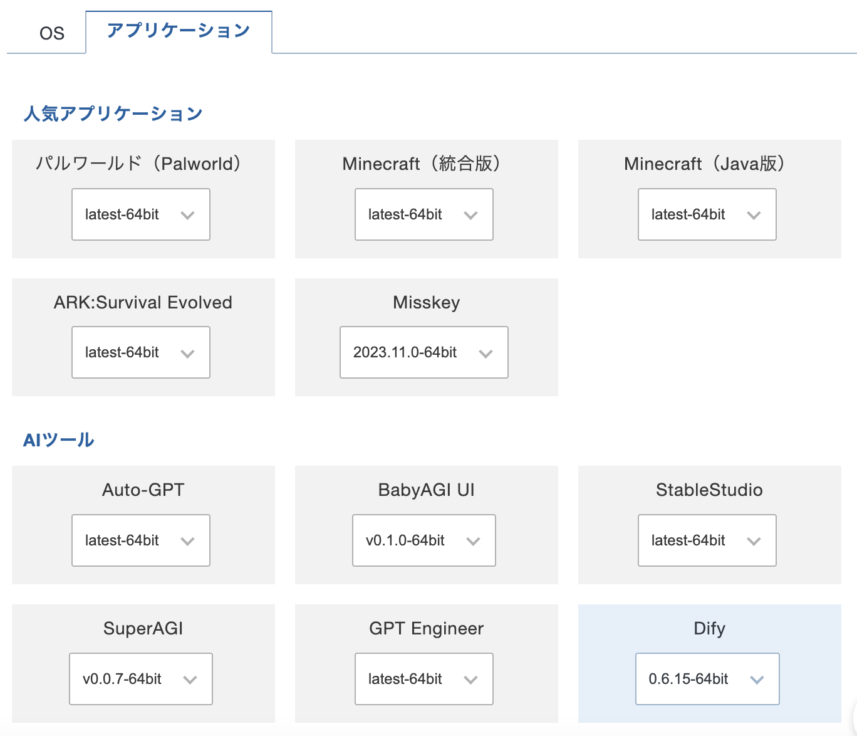The image size is (857, 736).
Task: Select the アプリケーション tab
Action: click(x=179, y=30)
